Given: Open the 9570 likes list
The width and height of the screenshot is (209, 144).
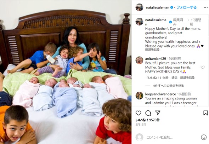Looking at the screenshot, I should (x=148, y=120).
